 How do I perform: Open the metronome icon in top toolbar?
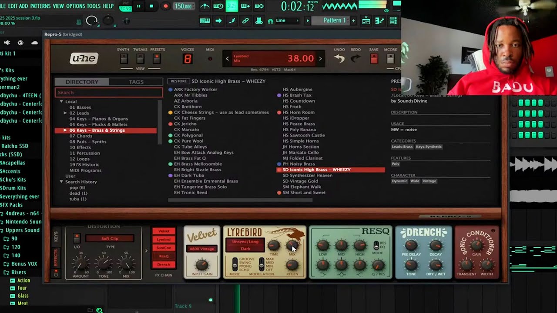tap(205, 6)
